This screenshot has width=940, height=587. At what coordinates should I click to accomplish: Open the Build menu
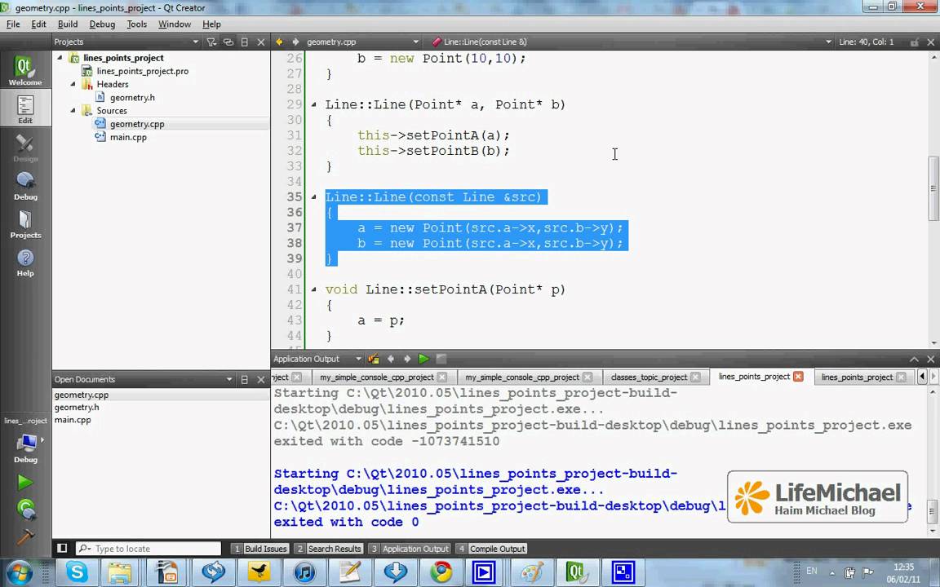68,24
